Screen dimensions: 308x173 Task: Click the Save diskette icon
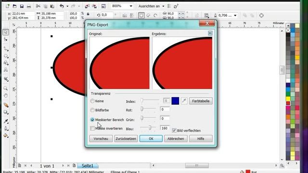[22, 6]
